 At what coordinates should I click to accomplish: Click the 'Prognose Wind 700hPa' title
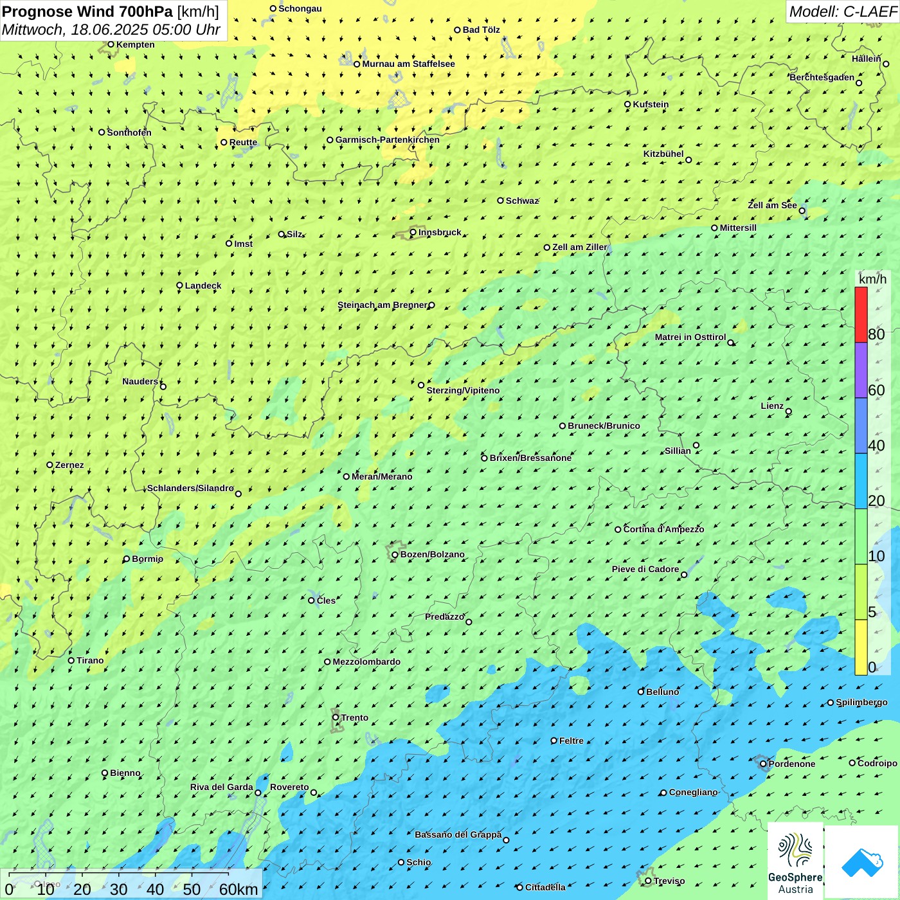(87, 11)
